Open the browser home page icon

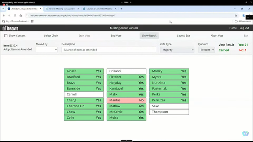[x=21, y=15]
